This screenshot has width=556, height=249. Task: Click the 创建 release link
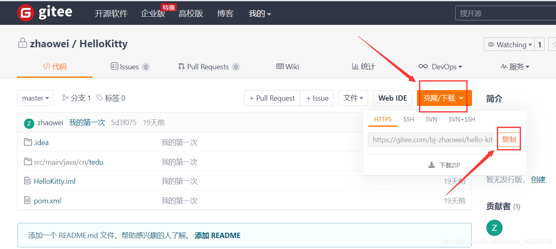click(538, 179)
